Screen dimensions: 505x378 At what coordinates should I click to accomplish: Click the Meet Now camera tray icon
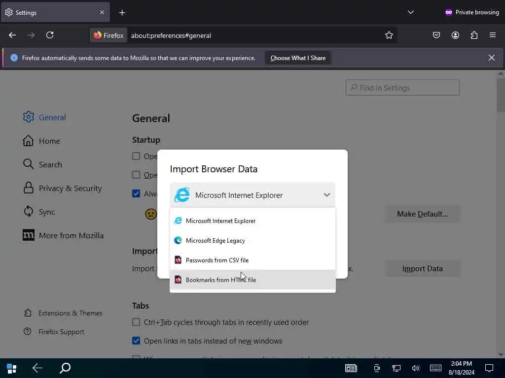tap(376, 368)
